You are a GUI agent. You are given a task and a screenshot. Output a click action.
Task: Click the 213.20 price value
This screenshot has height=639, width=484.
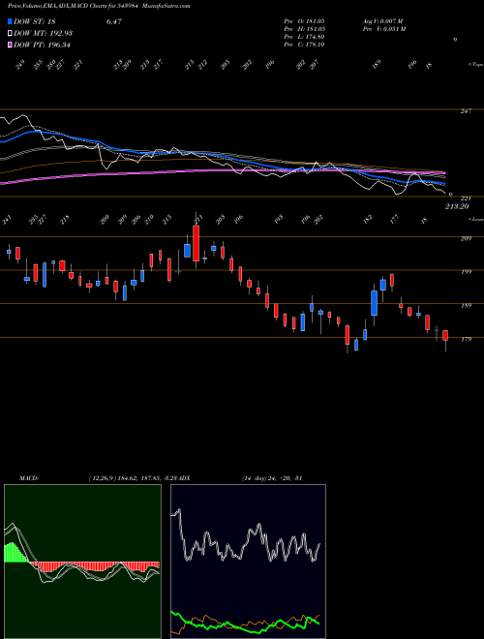[x=457, y=206]
